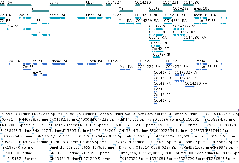
Task: Open the SD18665.5prime EST label
Action: [183, 114]
